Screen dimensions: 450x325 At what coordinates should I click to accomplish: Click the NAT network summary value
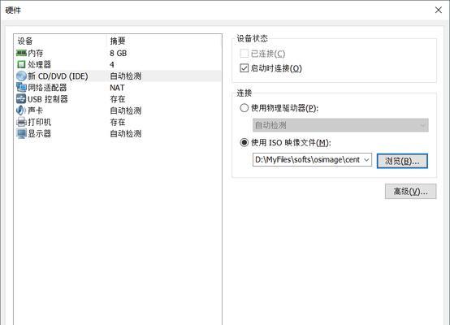click(x=117, y=88)
